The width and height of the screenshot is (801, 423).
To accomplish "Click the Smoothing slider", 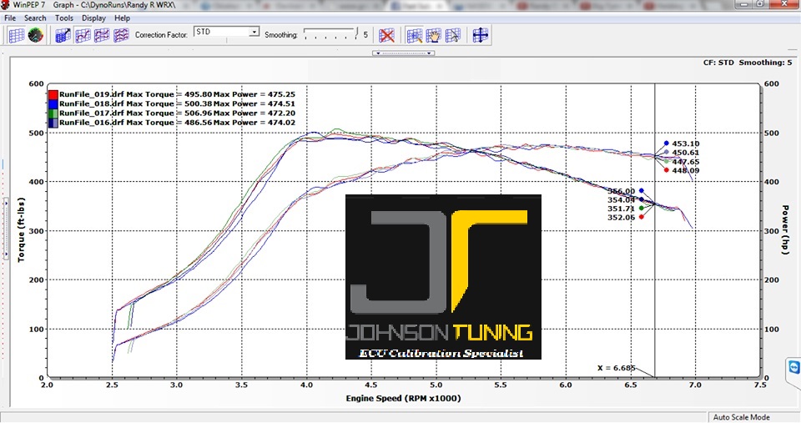I will [331, 34].
